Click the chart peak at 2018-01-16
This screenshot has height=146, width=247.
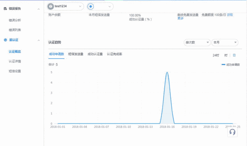167,72
